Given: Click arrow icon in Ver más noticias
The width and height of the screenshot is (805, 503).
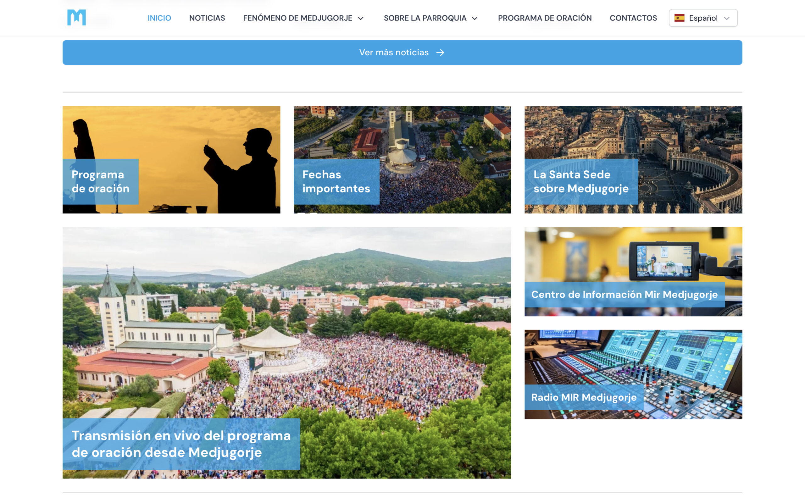Looking at the screenshot, I should point(440,53).
